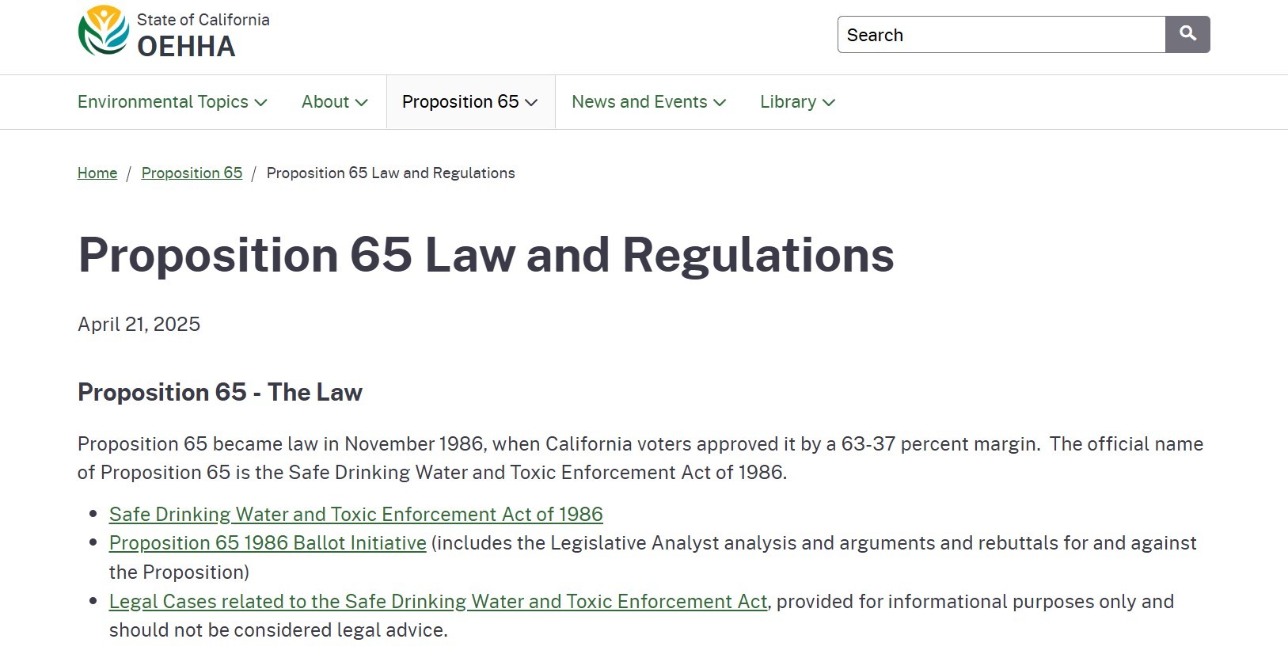Viewport: 1288px width, 658px height.
Task: Click the Proposition 65 breadcrumb link
Action: click(192, 173)
